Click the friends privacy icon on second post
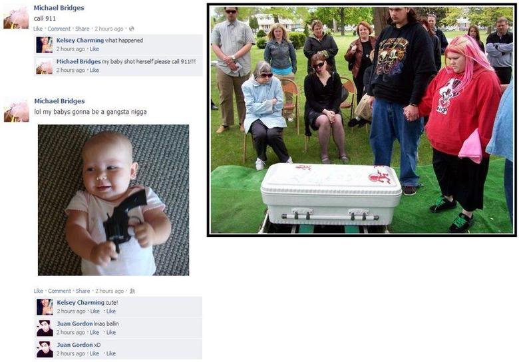 pos(132,291)
